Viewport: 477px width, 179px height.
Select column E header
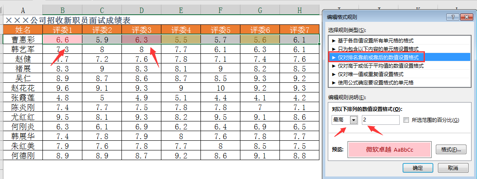point(181,11)
